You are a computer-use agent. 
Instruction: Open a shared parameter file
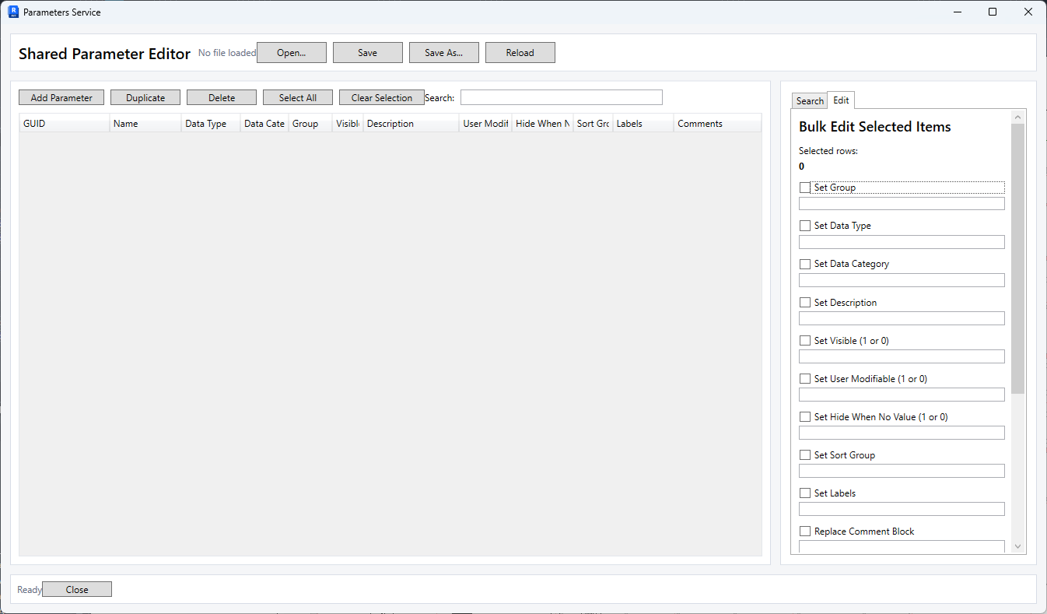pyautogui.click(x=292, y=53)
